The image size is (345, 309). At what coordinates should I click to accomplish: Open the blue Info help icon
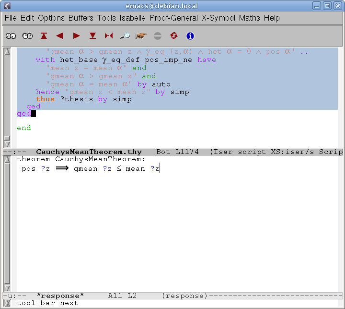[190, 36]
